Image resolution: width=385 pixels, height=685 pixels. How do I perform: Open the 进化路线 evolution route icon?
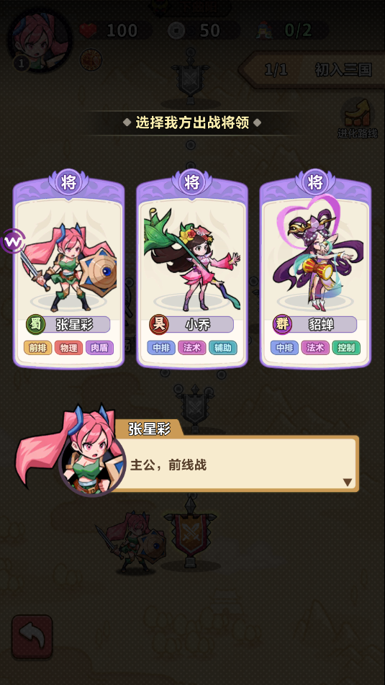(x=358, y=119)
